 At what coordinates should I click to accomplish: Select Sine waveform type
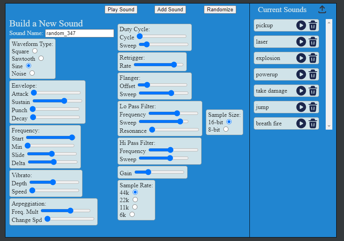tap(28, 66)
